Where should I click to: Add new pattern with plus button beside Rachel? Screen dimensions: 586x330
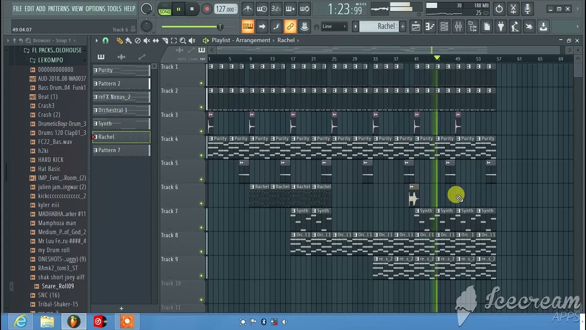coord(402,27)
